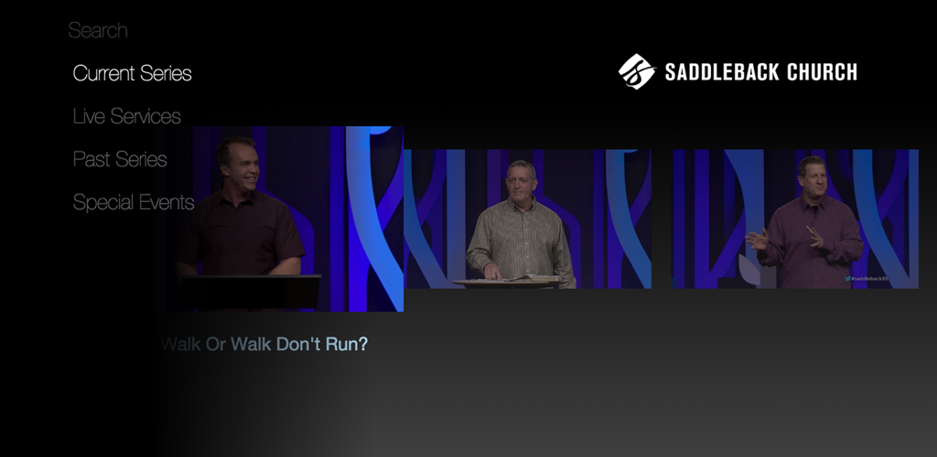Select the Current Series menu item

point(132,73)
